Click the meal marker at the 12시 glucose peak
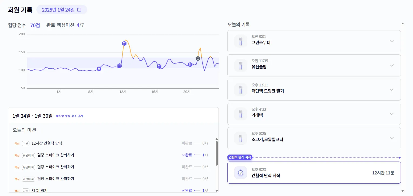Screen dimensions: 413x196 (x=124, y=43)
